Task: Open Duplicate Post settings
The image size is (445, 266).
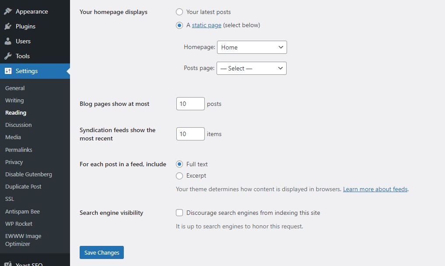Action: coord(23,186)
